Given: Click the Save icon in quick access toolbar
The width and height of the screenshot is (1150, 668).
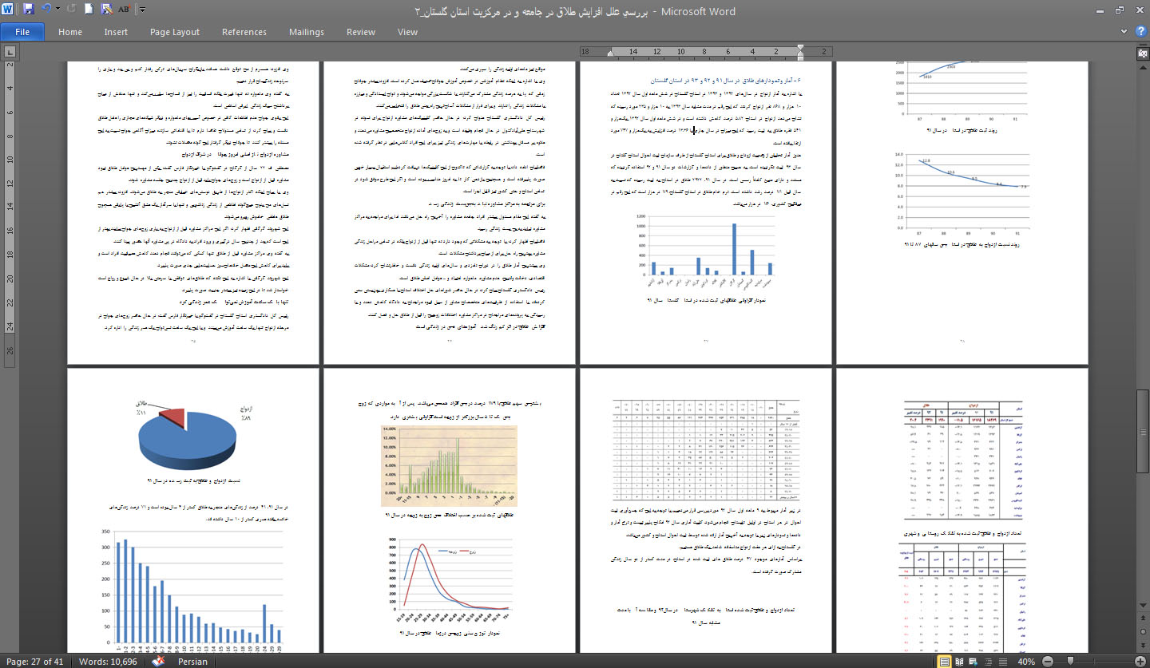Looking at the screenshot, I should 29,10.
